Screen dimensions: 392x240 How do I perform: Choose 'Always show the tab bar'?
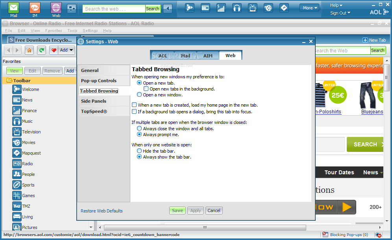tap(139, 157)
